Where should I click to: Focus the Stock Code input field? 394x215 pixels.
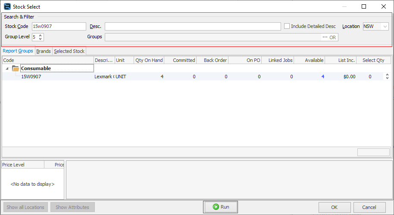point(59,26)
